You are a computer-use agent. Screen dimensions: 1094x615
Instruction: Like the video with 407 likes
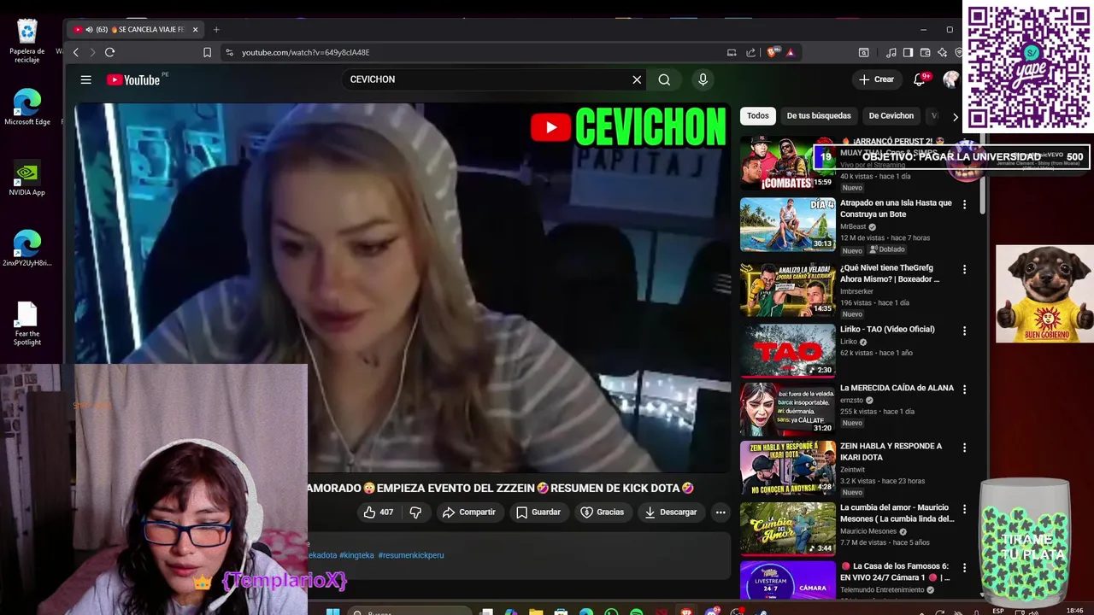click(x=379, y=512)
